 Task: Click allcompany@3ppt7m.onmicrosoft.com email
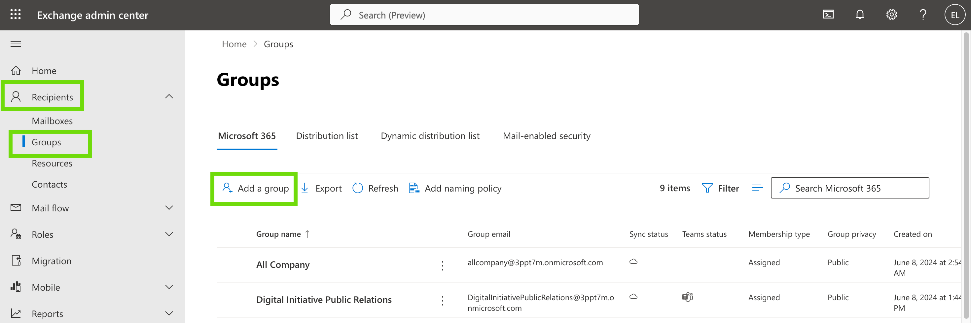coord(535,262)
